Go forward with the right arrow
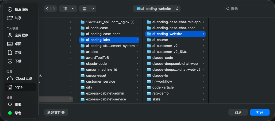275x121 pixels. point(54,9)
